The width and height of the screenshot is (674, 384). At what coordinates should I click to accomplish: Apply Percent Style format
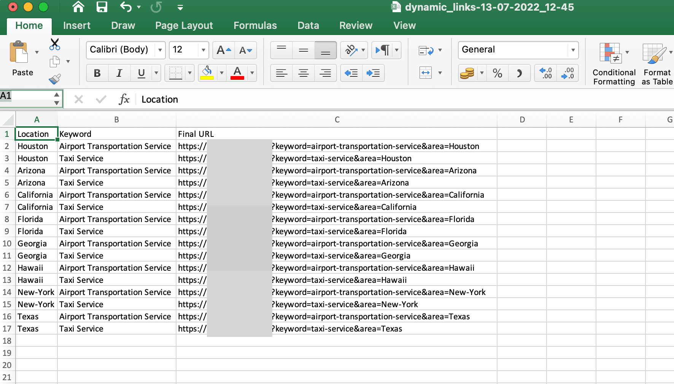(x=498, y=73)
